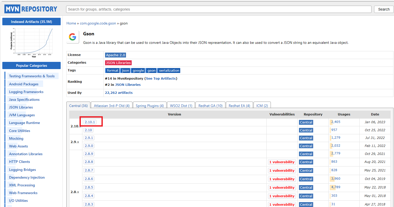Switch to Redhat GA (10) tab
394x207 pixels.
pos(210,106)
